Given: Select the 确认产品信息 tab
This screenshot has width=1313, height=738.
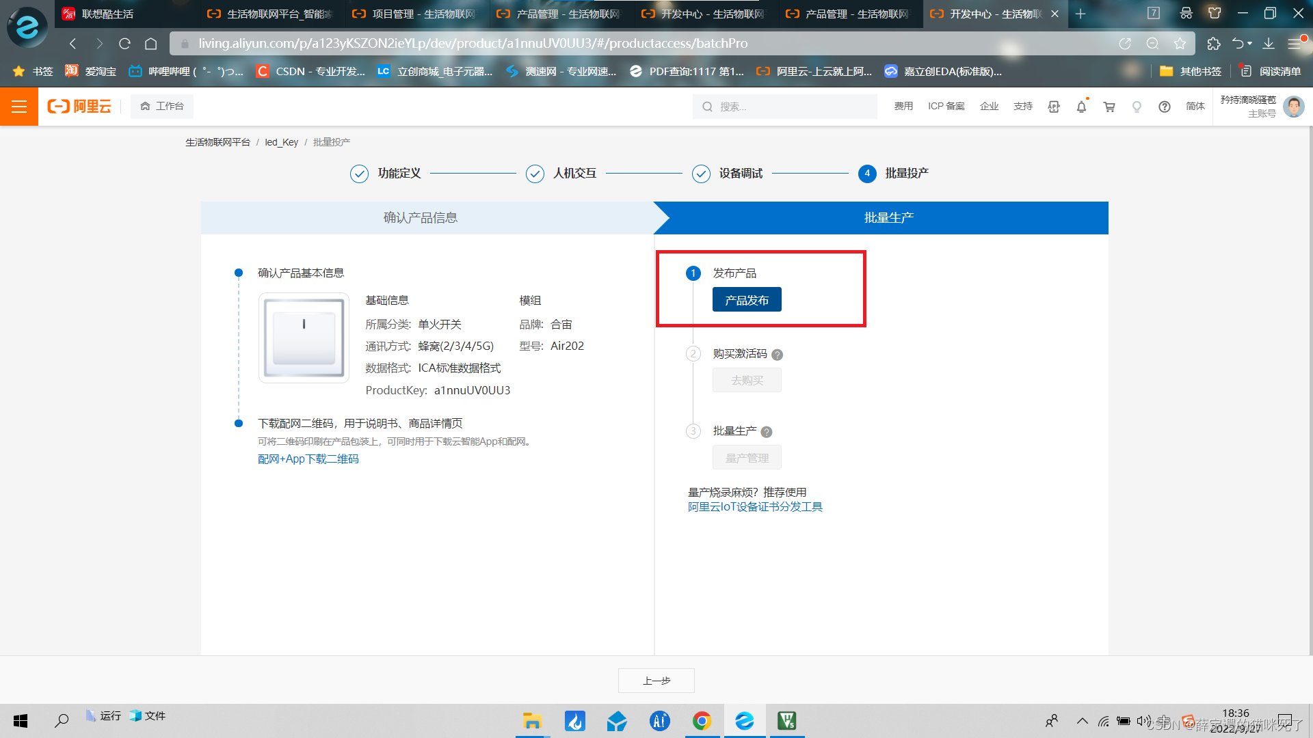Looking at the screenshot, I should pyautogui.click(x=420, y=218).
